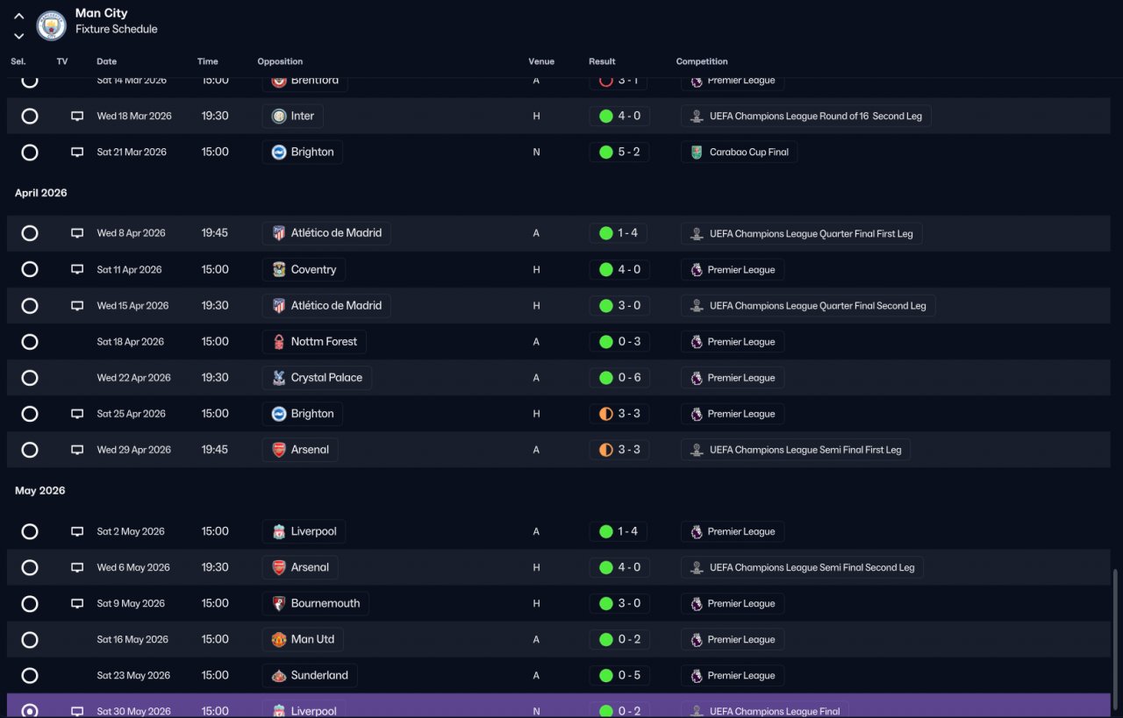
Task: Click the Bournemouth crest icon
Action: pyautogui.click(x=279, y=603)
